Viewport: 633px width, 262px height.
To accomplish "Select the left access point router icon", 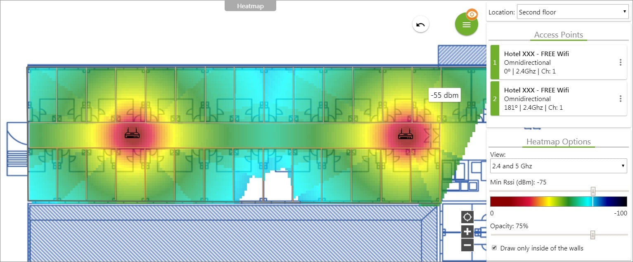I will [x=132, y=133].
